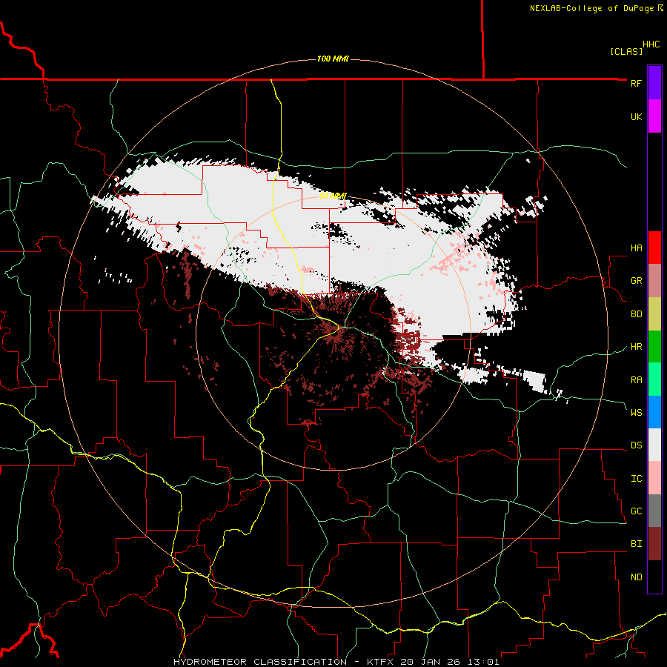Click the BD legend label

click(x=637, y=314)
